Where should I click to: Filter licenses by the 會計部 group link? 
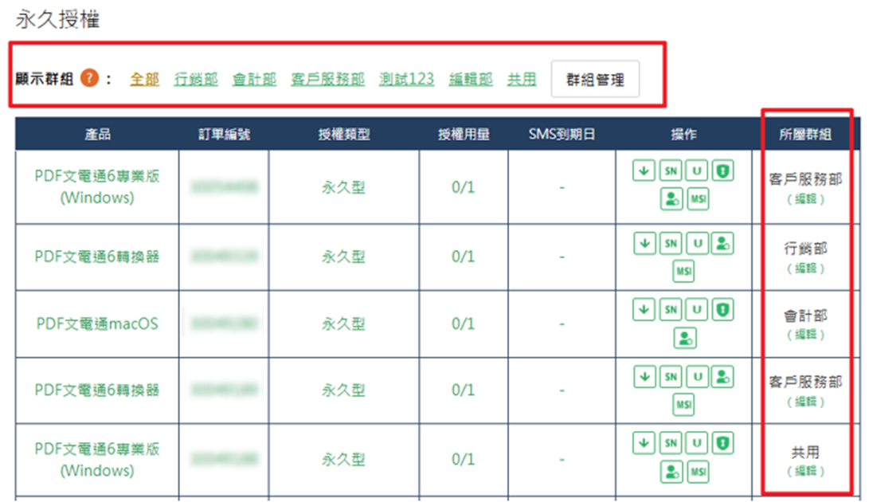coord(254,80)
